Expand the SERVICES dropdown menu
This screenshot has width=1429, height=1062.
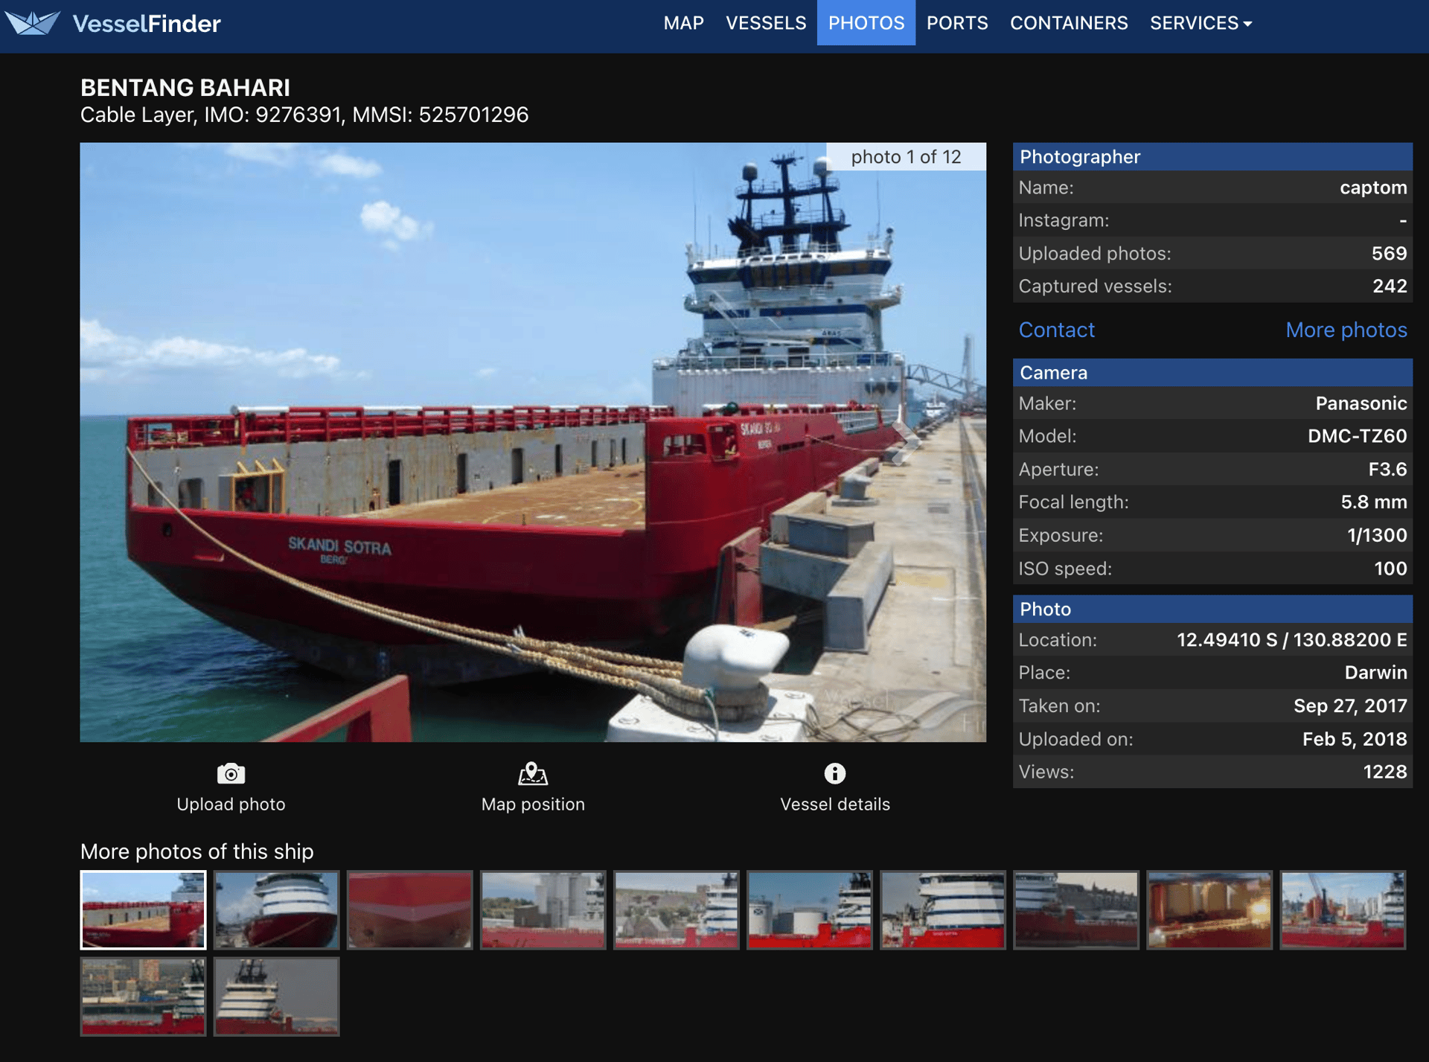click(1201, 23)
